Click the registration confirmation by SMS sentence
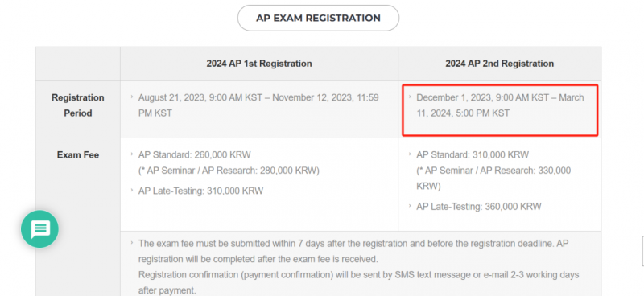This screenshot has height=296, width=644. (x=358, y=282)
